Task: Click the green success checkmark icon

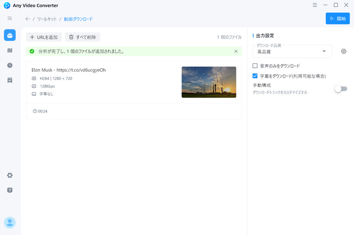Action: click(32, 51)
